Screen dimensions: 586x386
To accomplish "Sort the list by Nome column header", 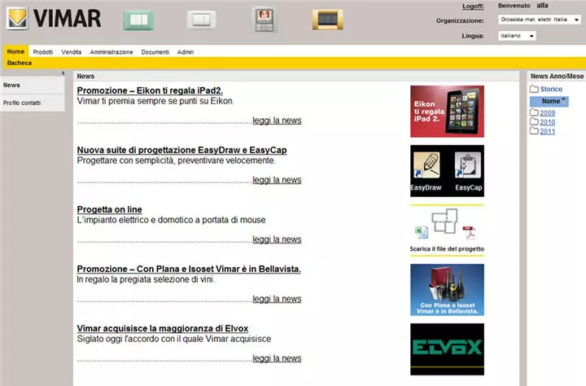I will (549, 101).
